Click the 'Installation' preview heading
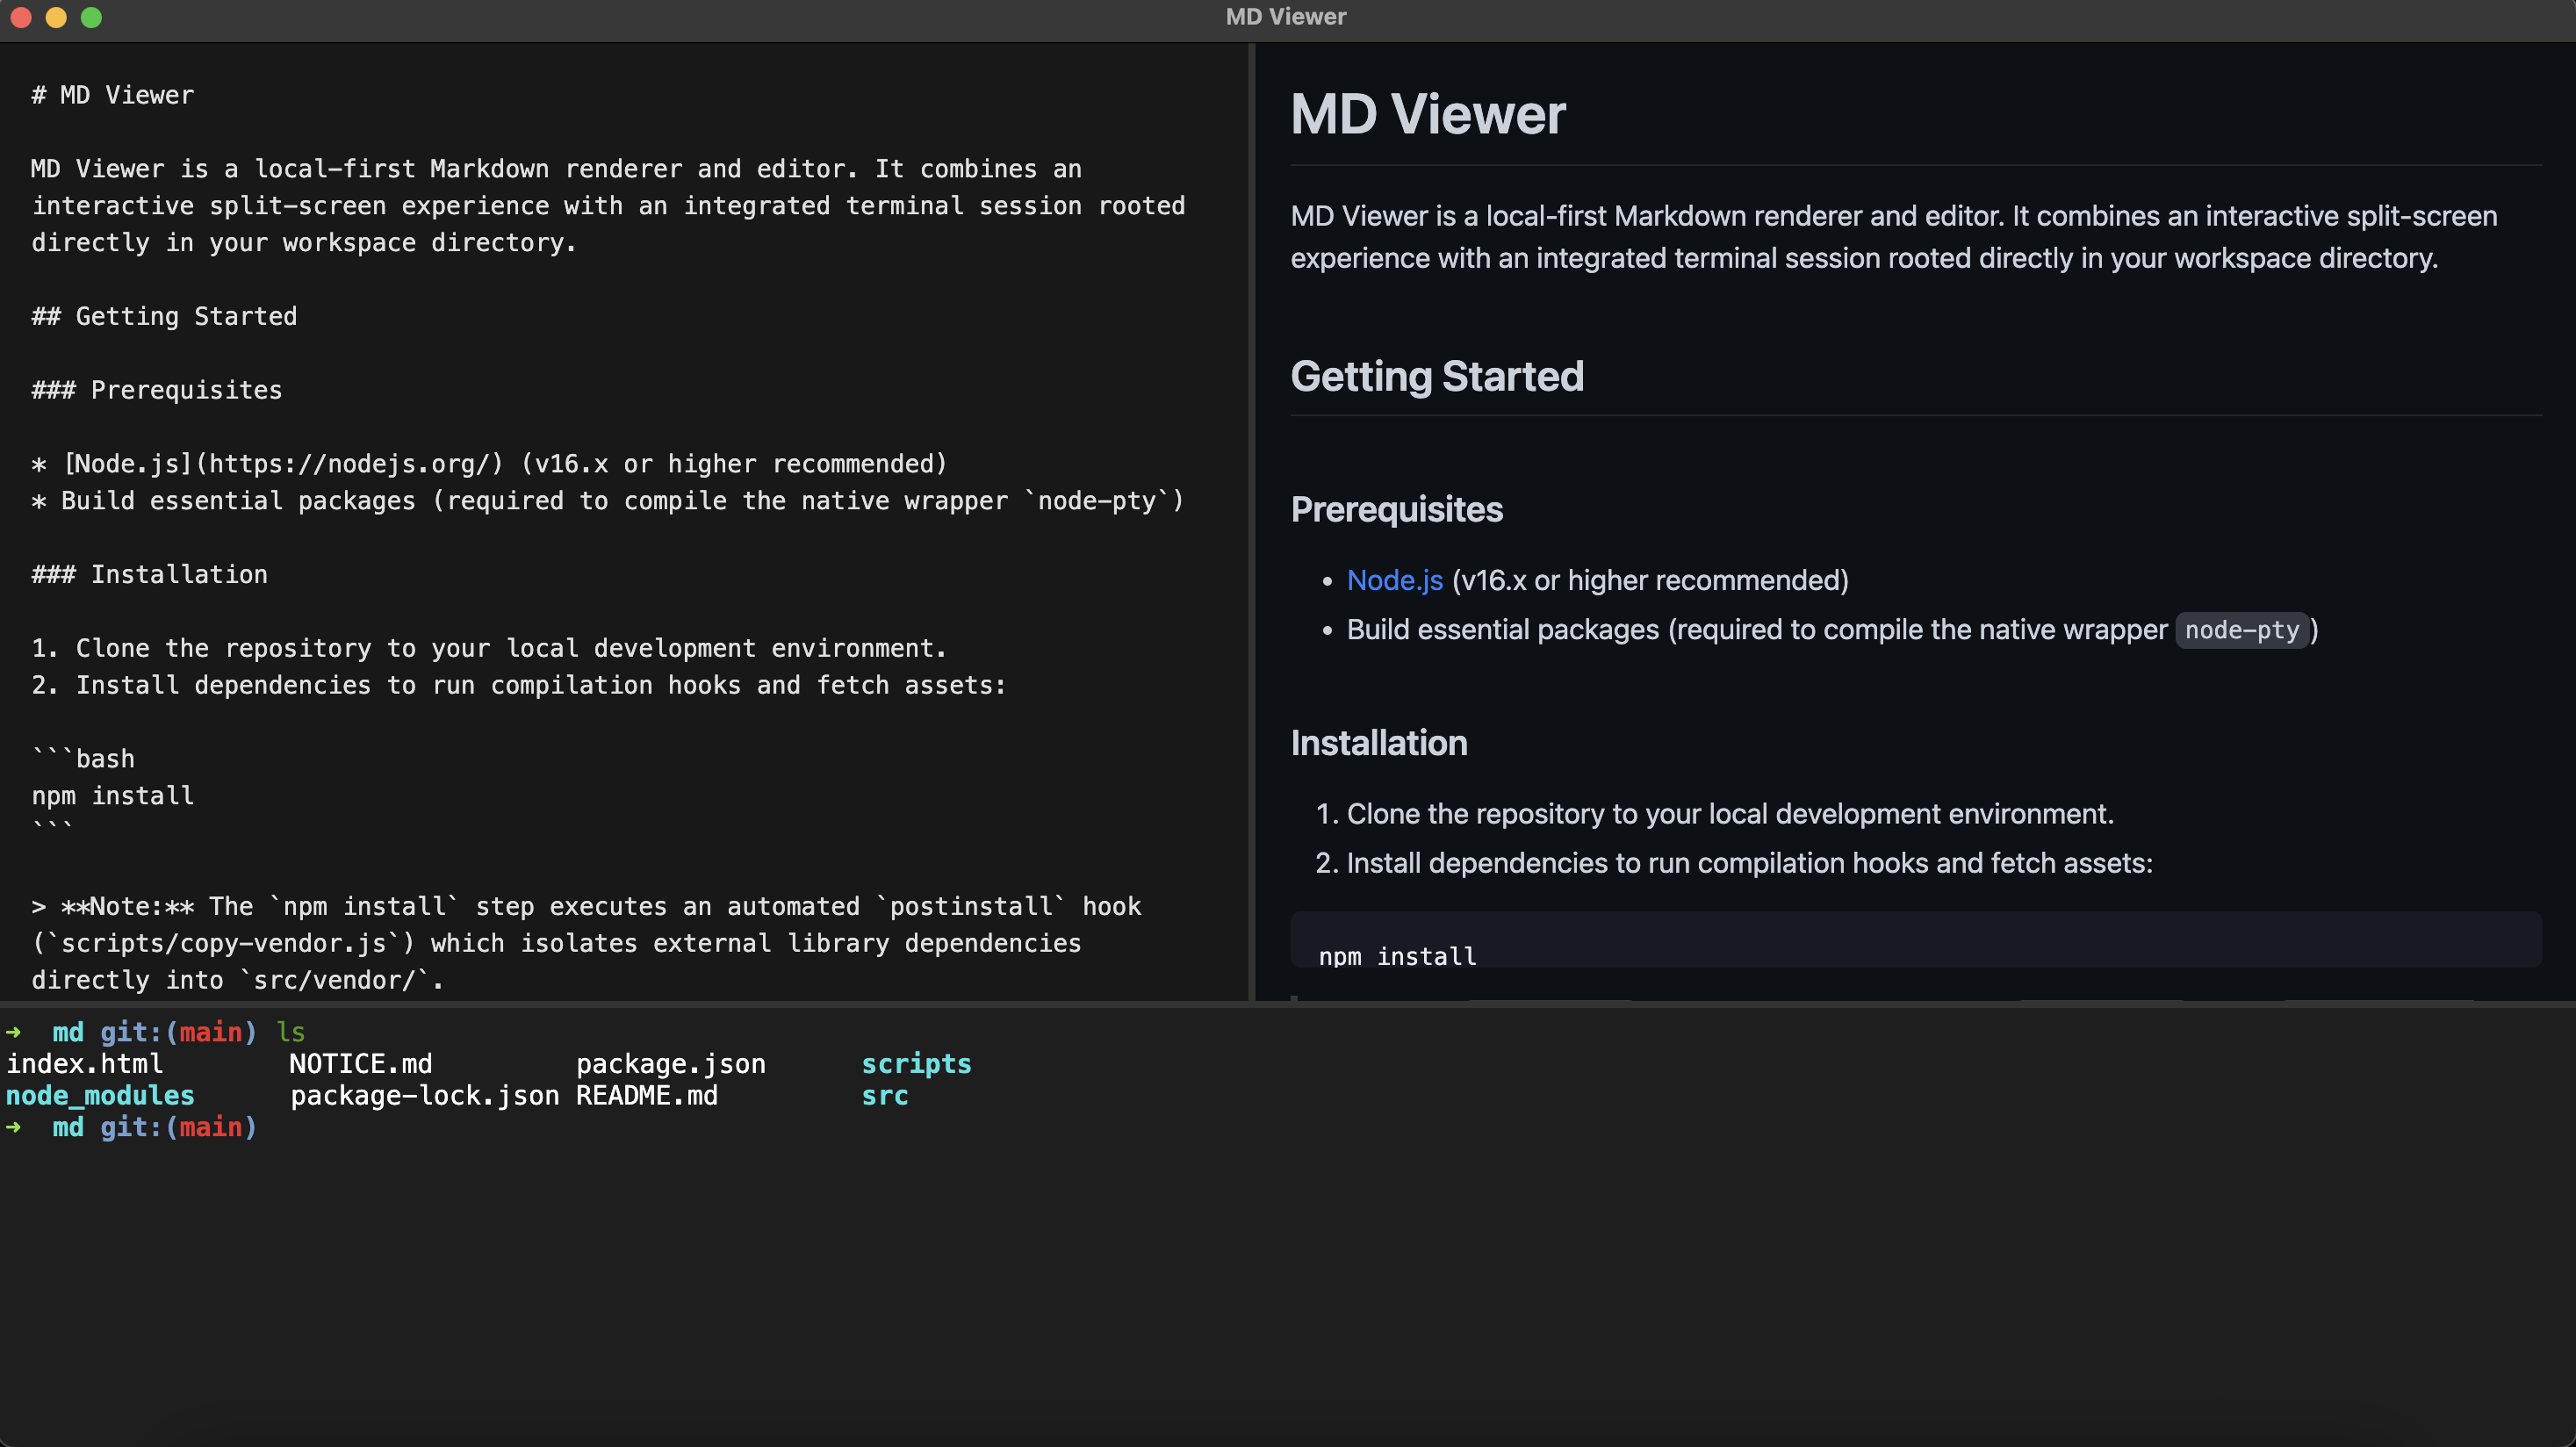This screenshot has height=1447, width=2576. (x=1379, y=743)
